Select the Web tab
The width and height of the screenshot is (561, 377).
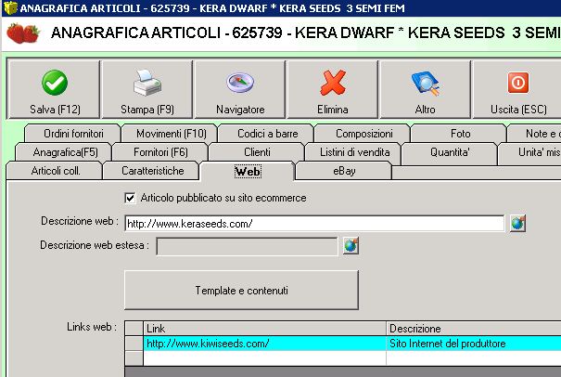tap(248, 171)
